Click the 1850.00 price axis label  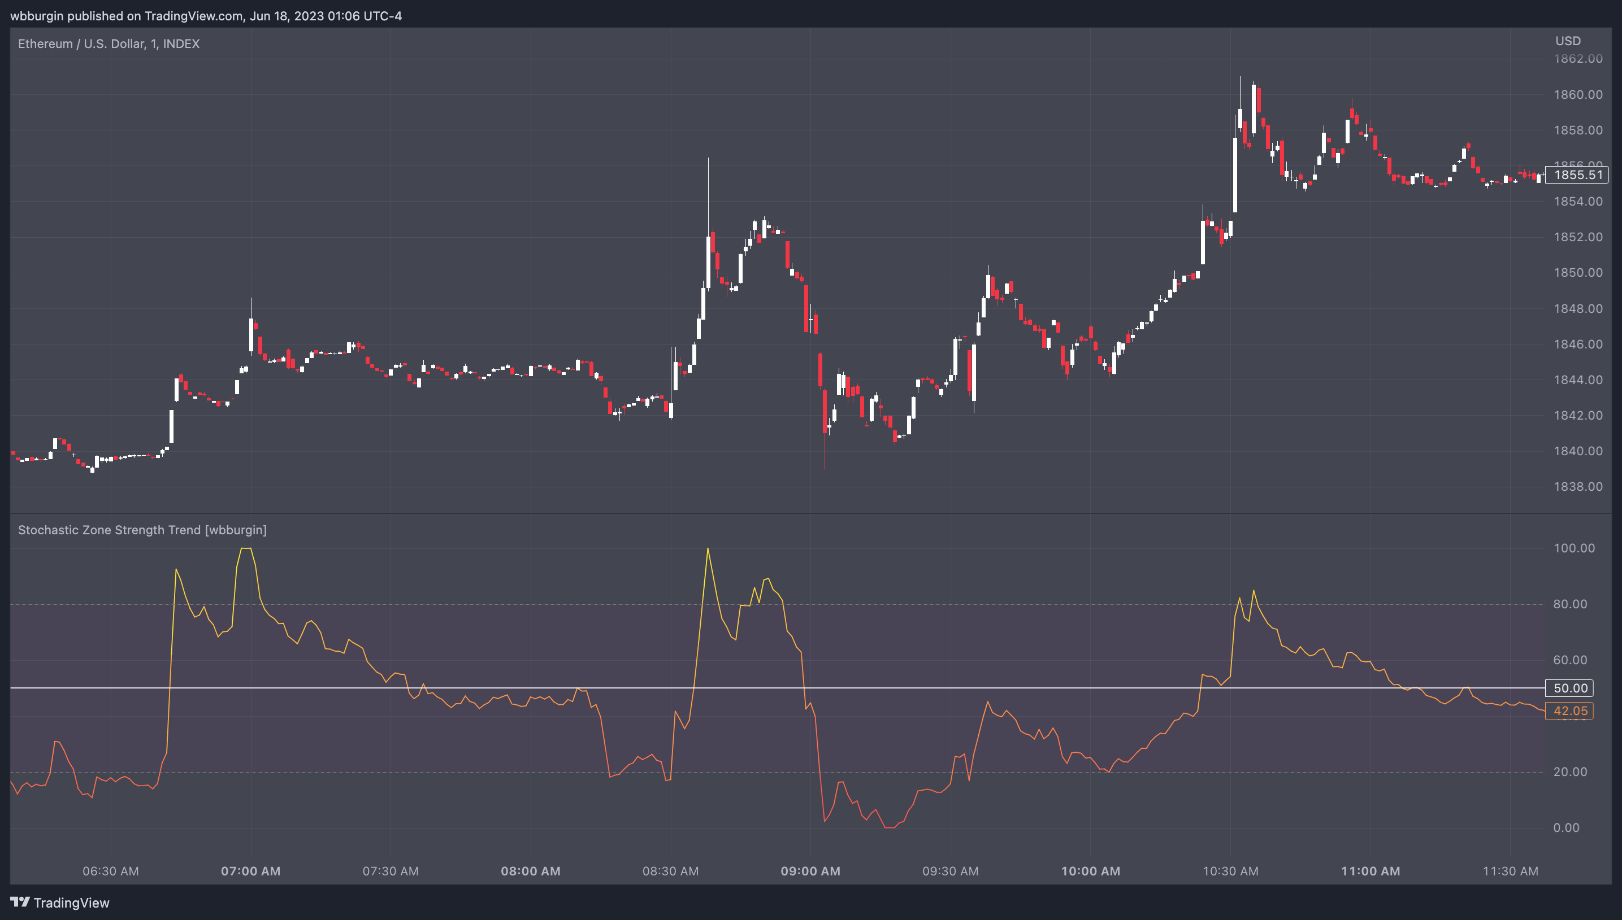pos(1578,273)
